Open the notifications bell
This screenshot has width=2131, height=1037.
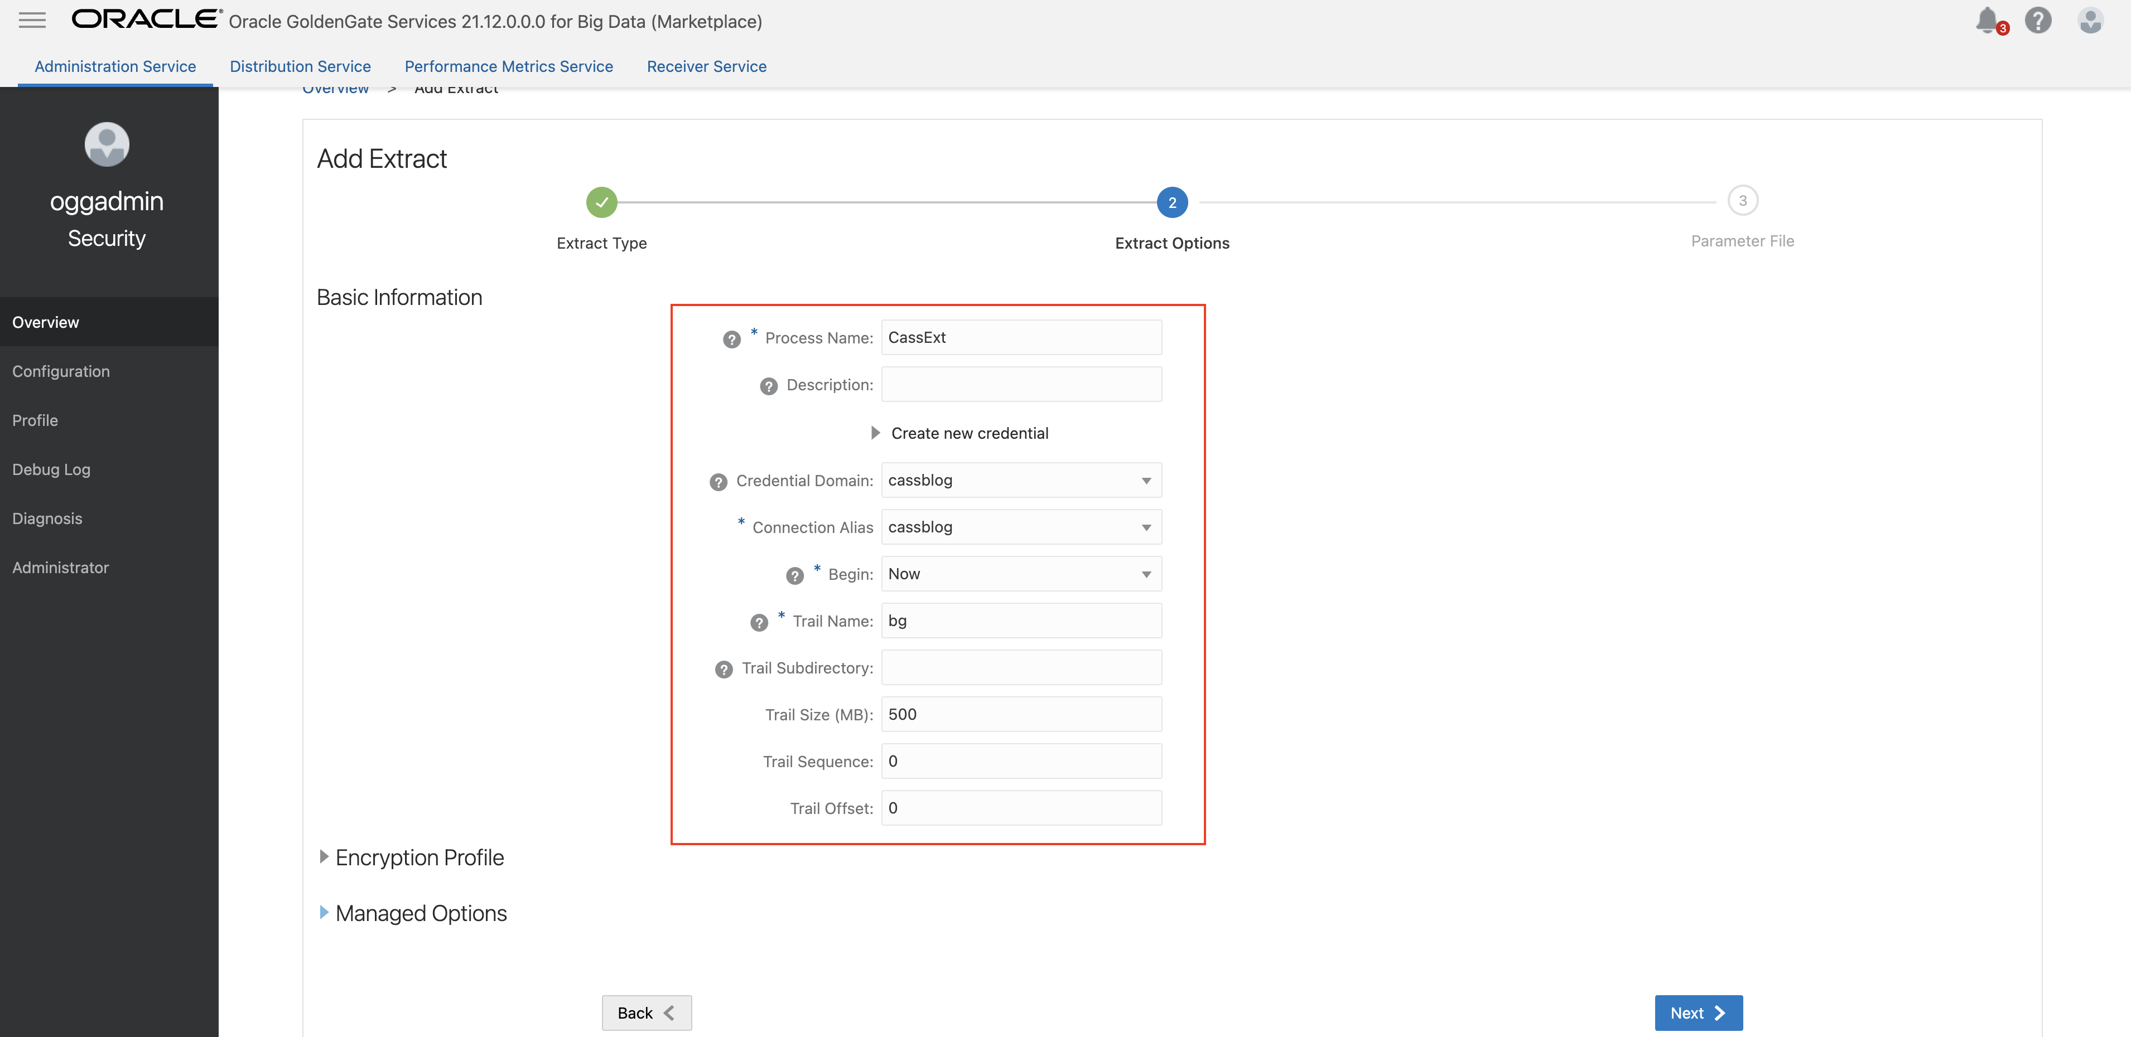pos(1988,20)
